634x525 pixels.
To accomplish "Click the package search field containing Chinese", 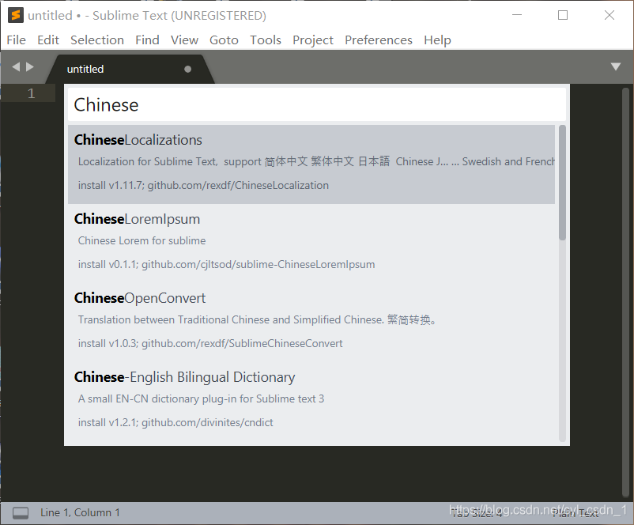I will [317, 104].
